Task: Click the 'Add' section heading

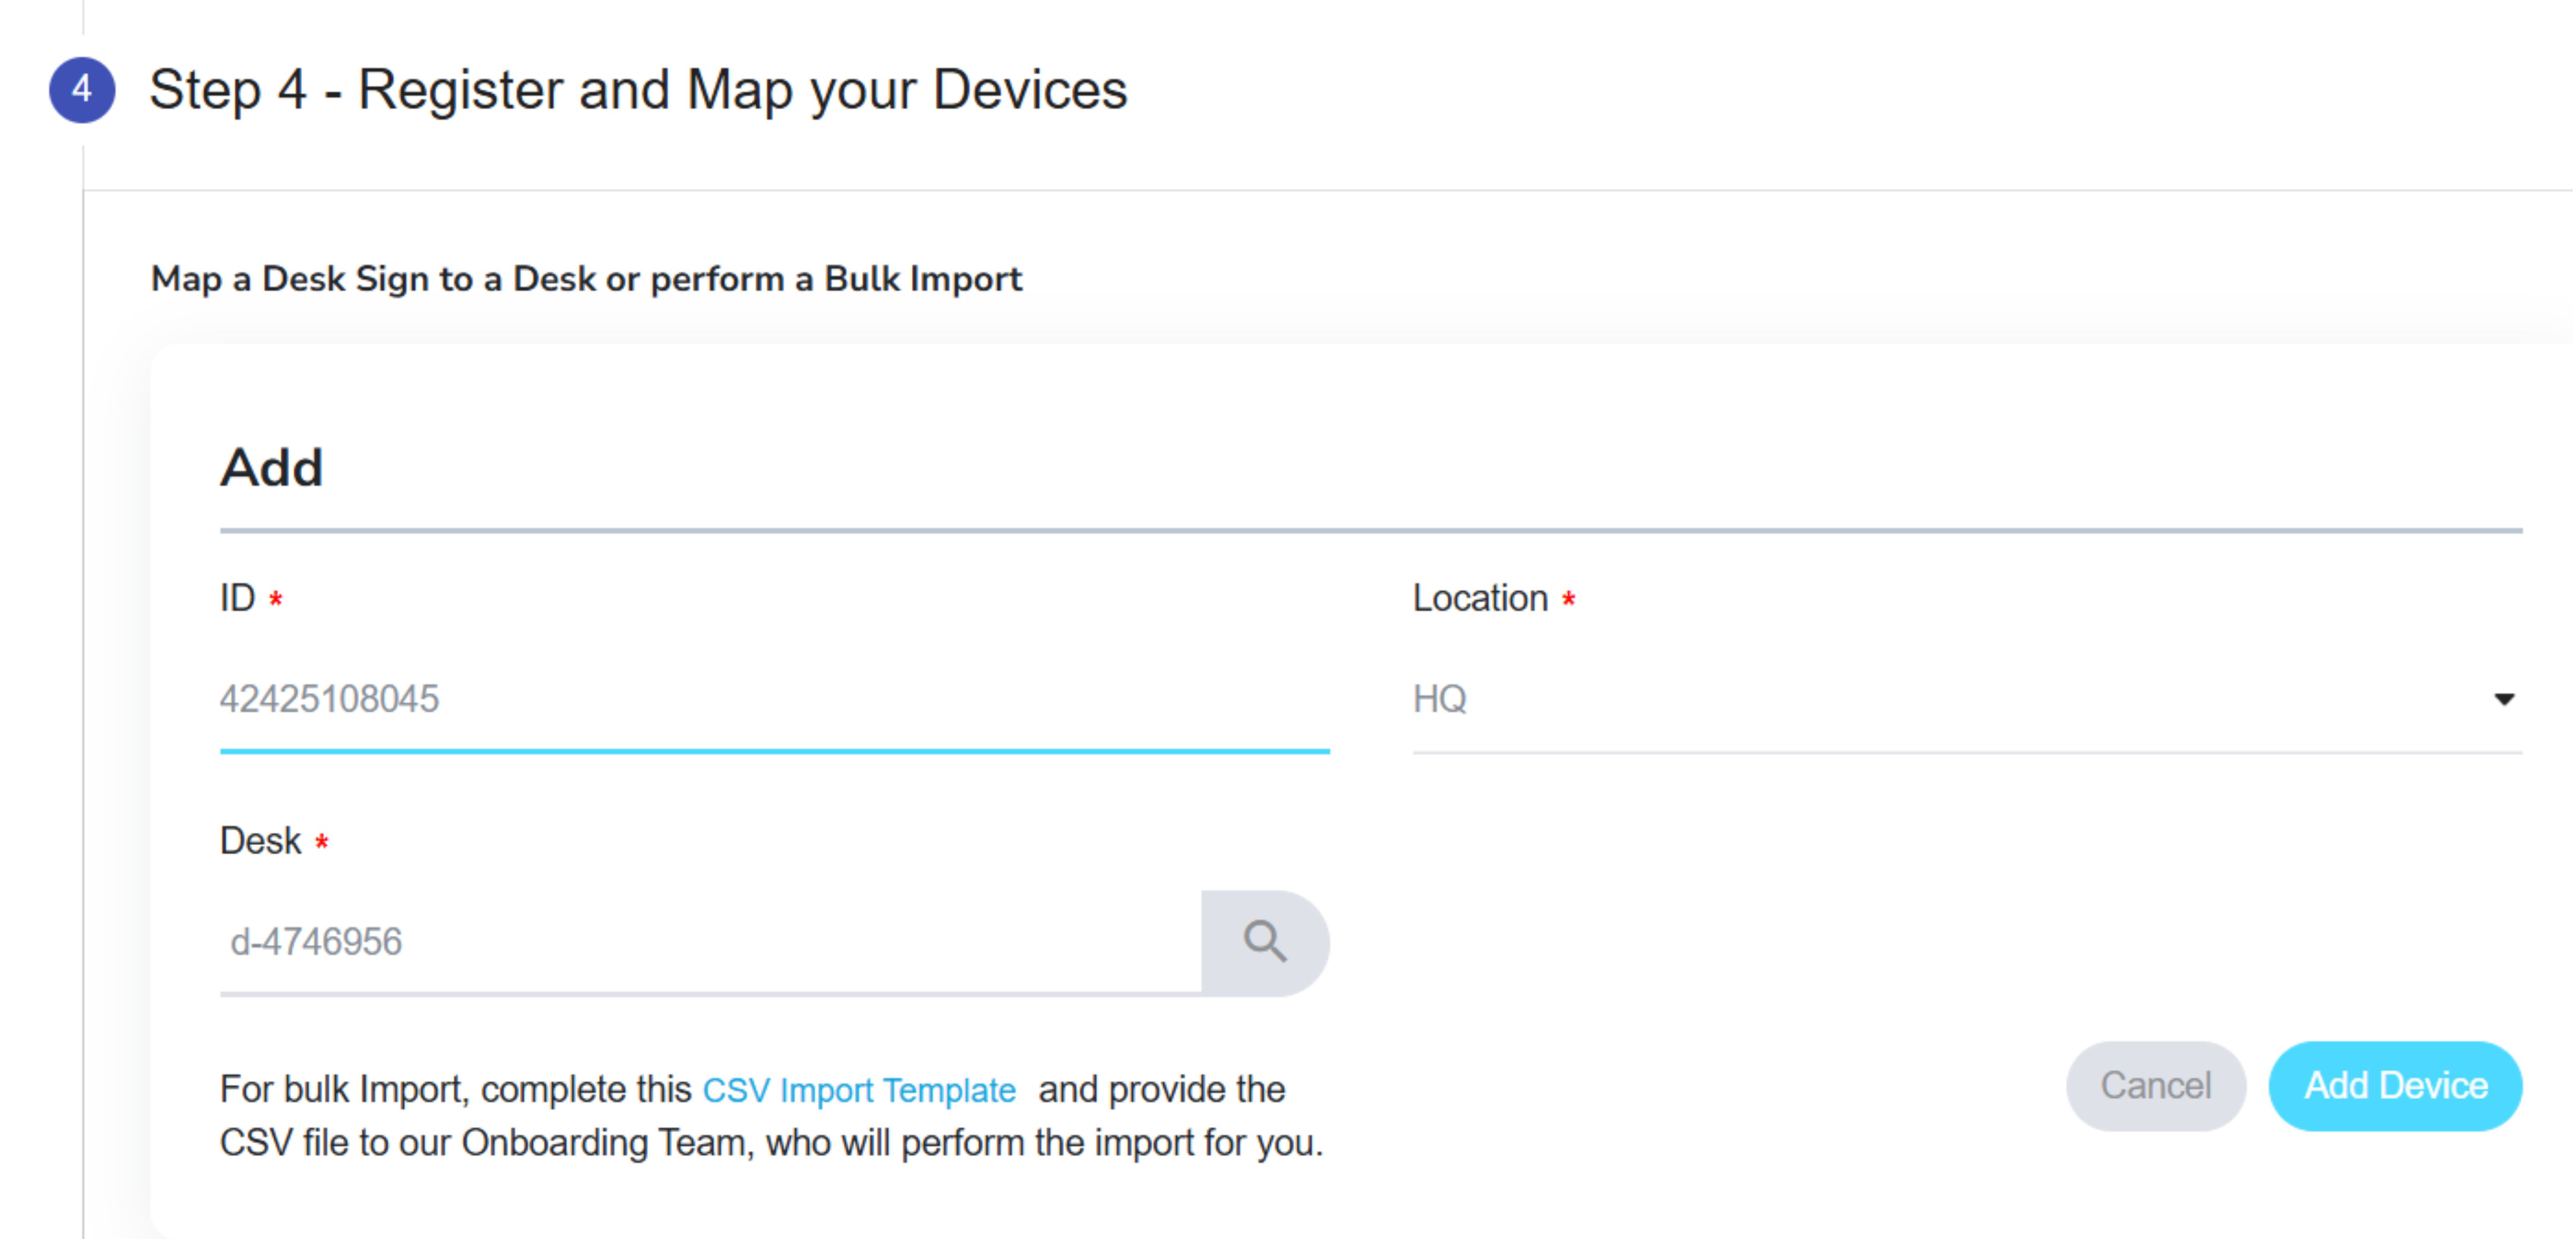Action: 272,467
